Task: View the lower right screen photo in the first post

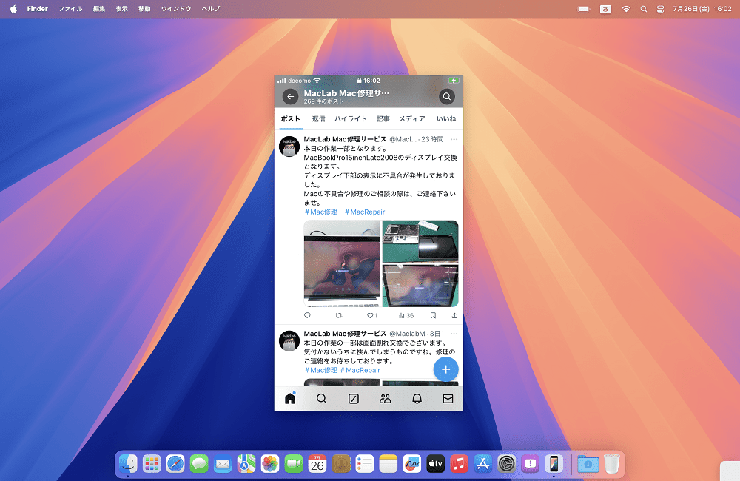Action: point(420,286)
